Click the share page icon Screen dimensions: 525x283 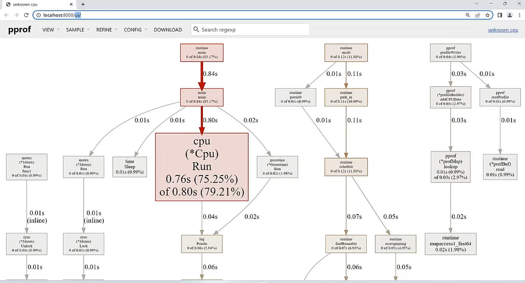[478, 15]
